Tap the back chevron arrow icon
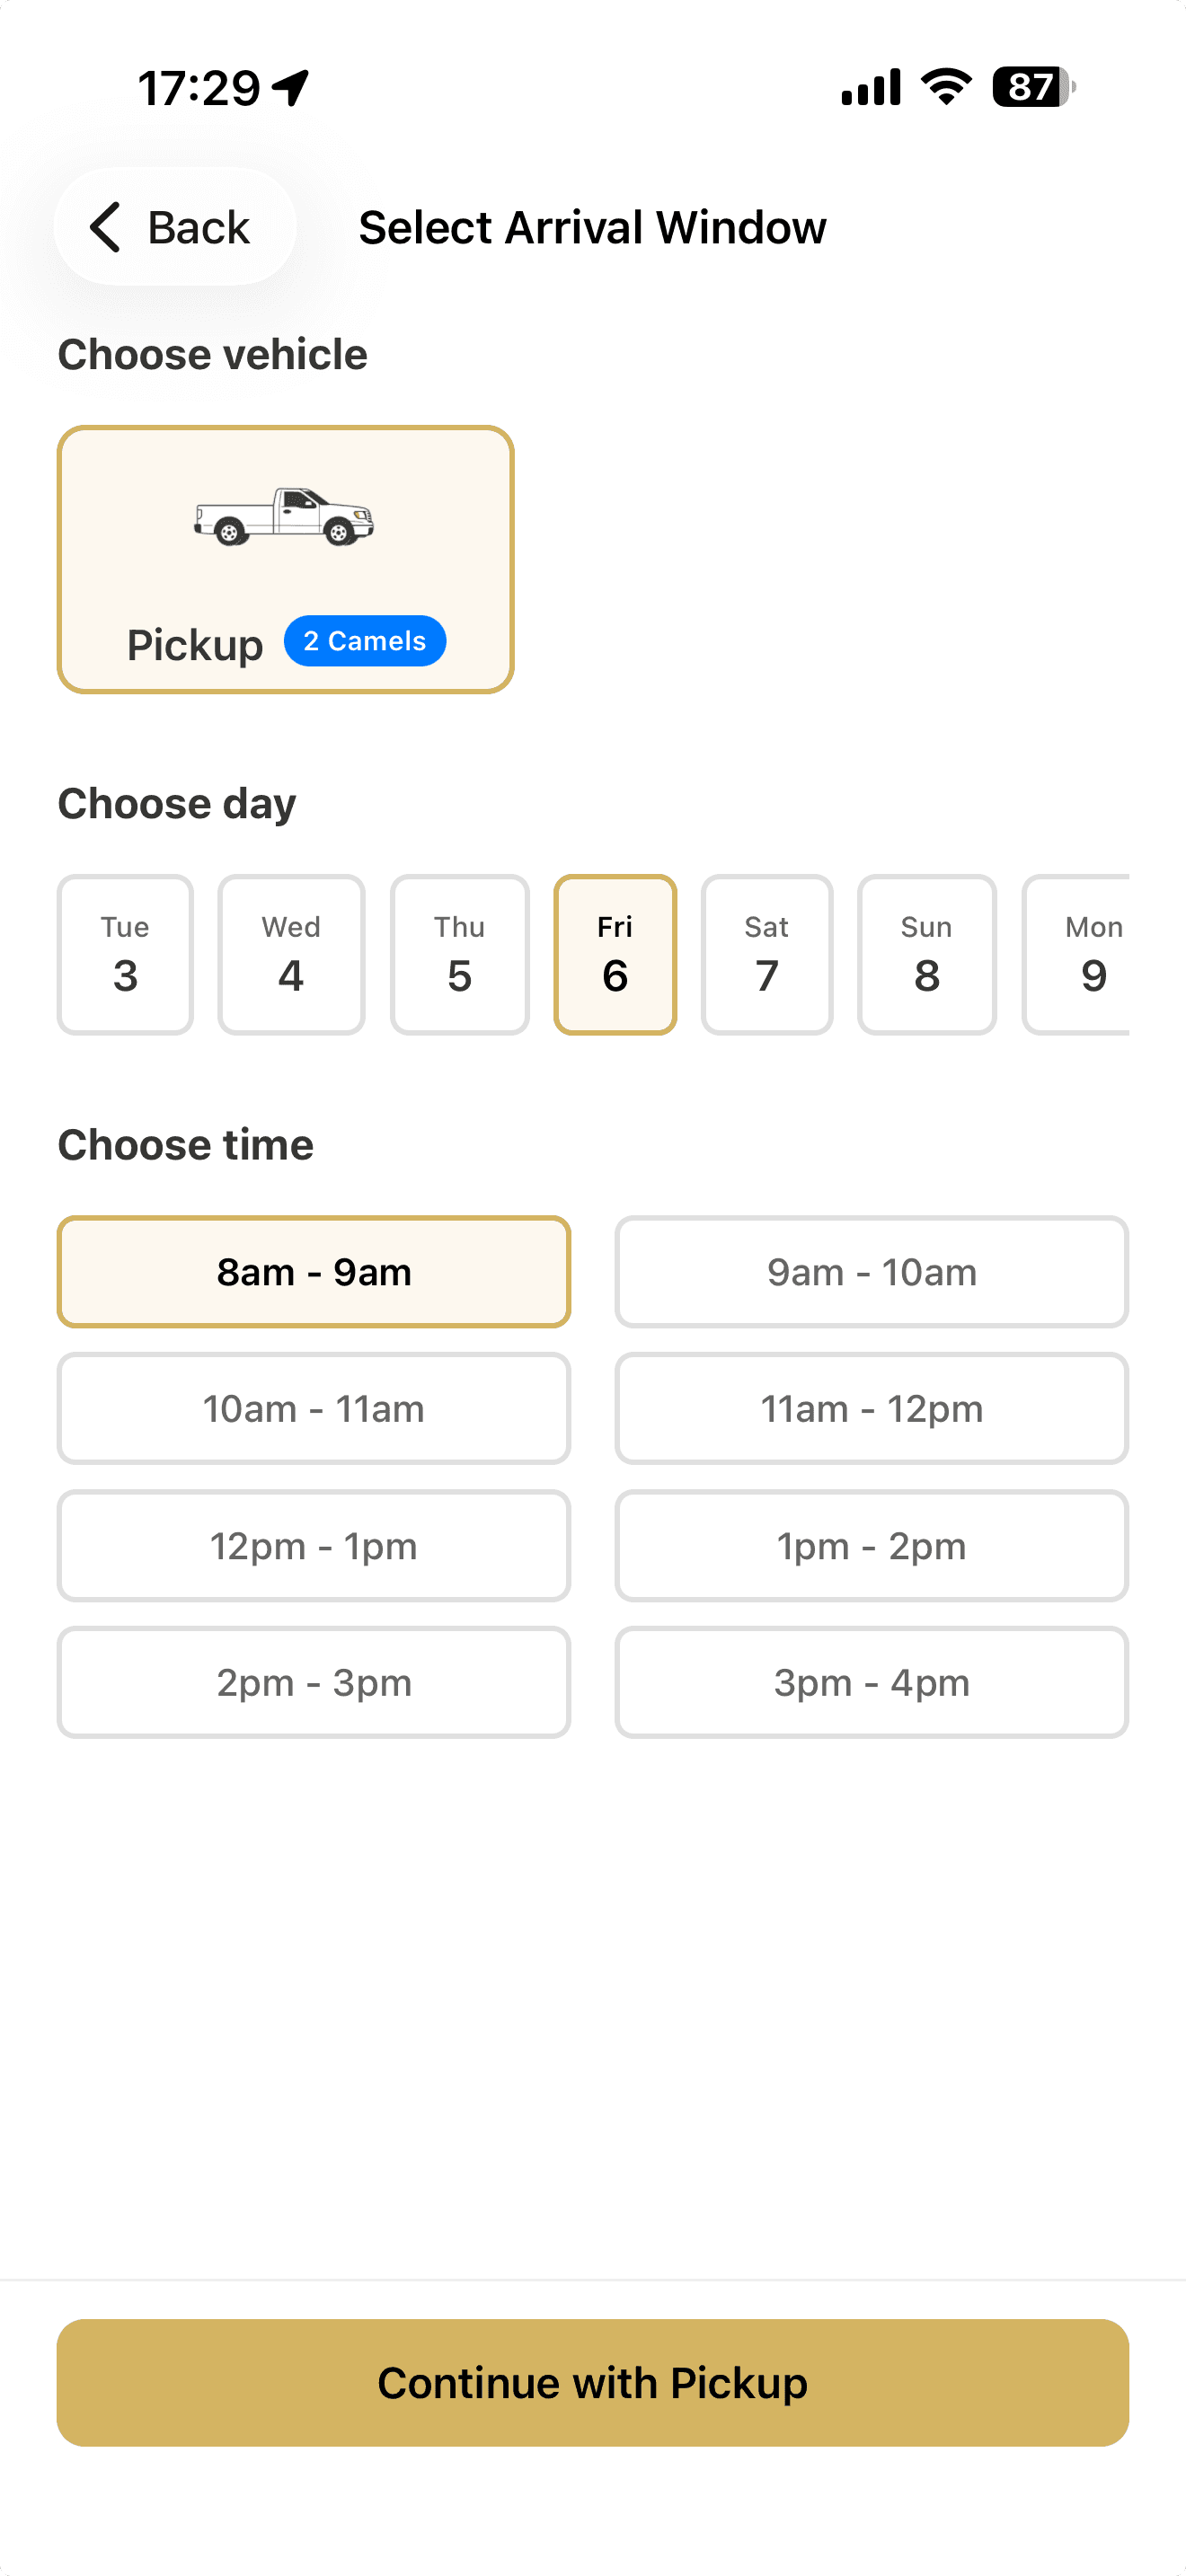 coord(105,227)
